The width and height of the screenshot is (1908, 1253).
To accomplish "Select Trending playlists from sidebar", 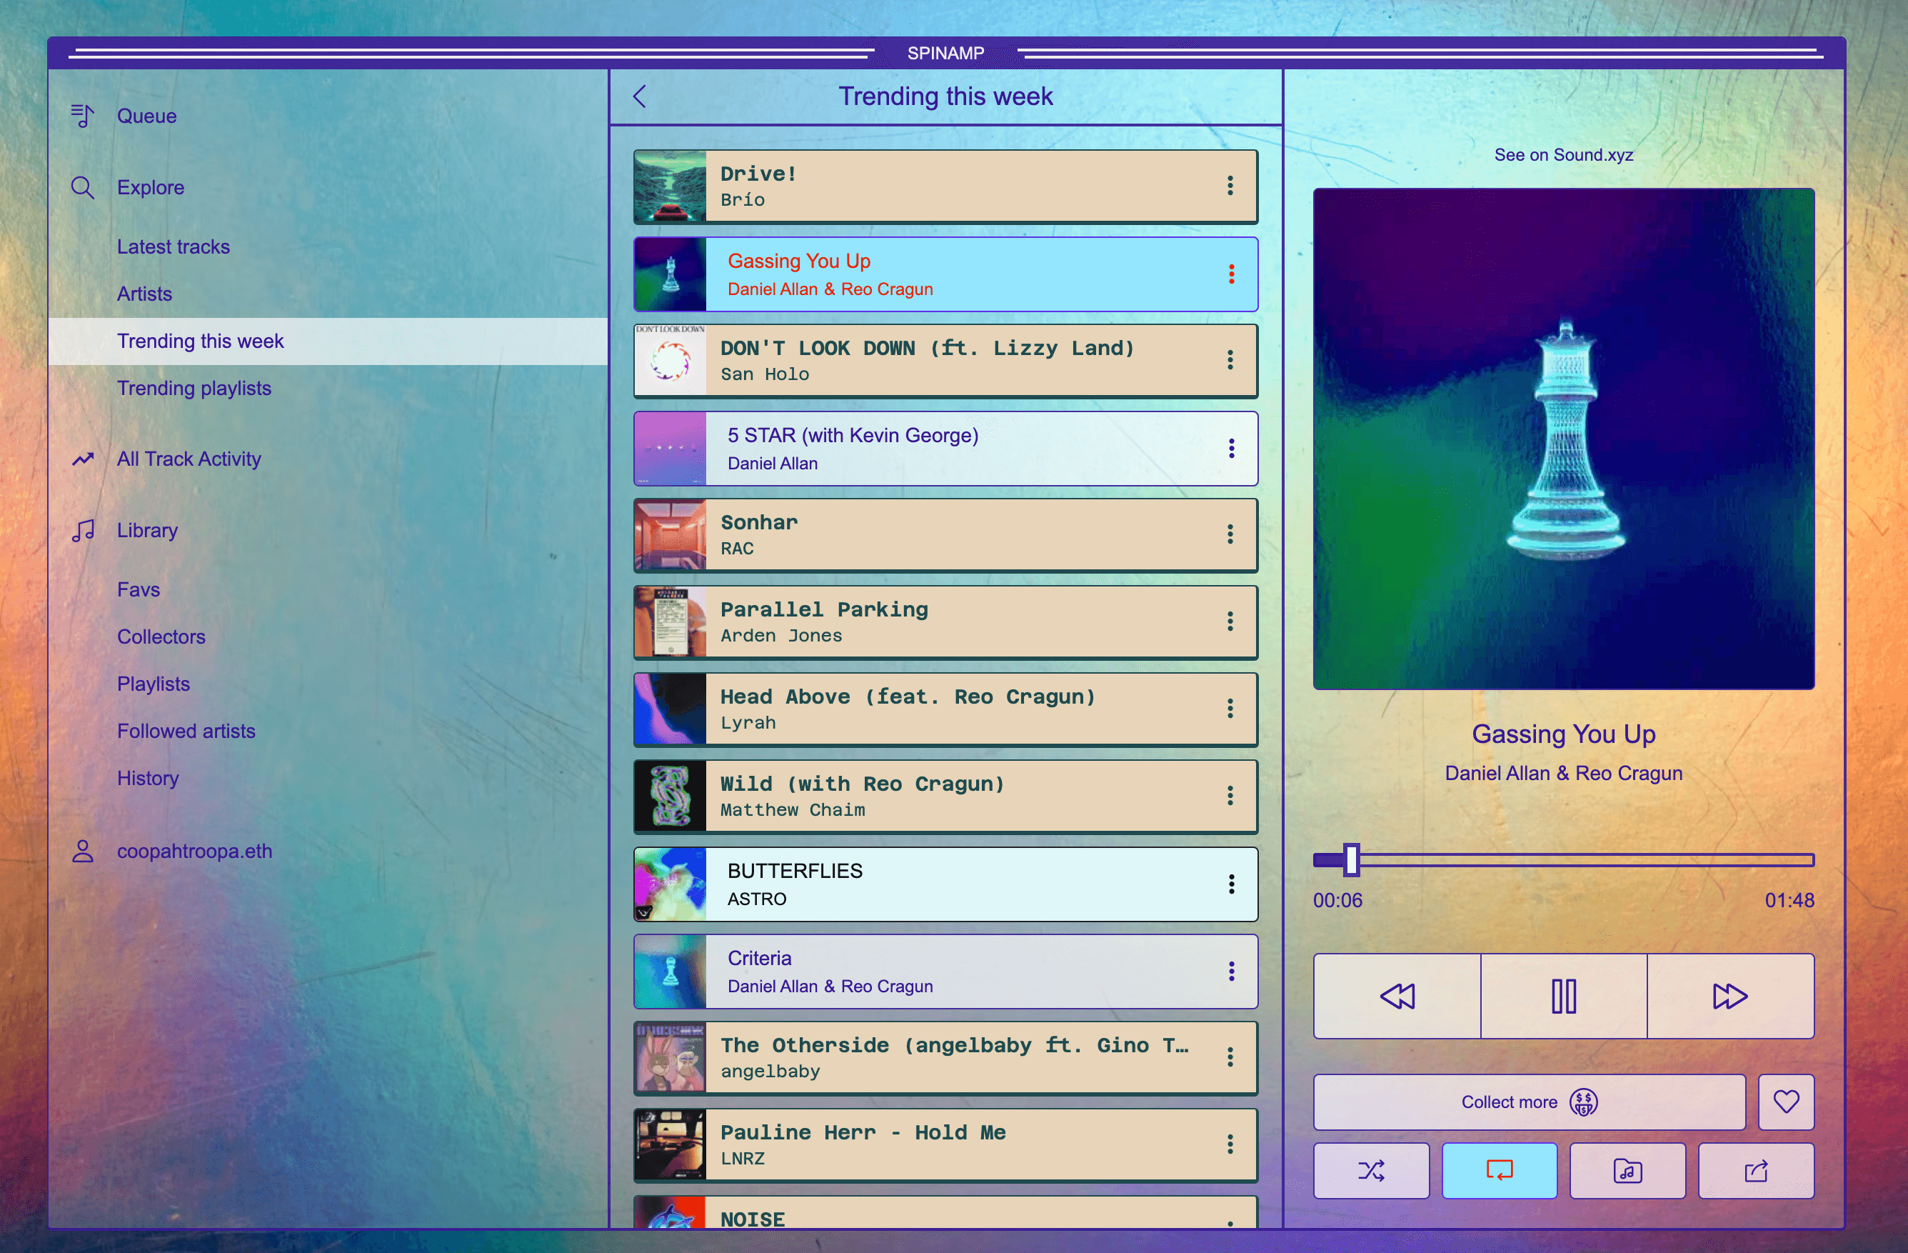I will [194, 387].
